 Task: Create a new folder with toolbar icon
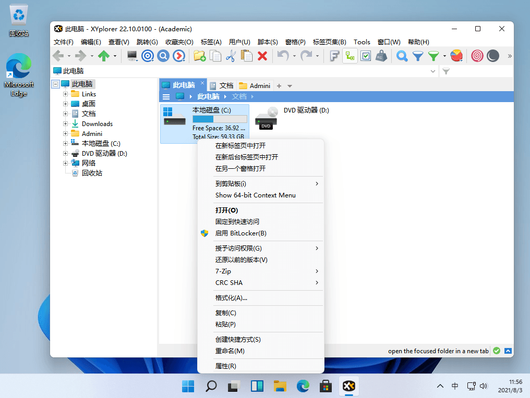click(x=199, y=56)
